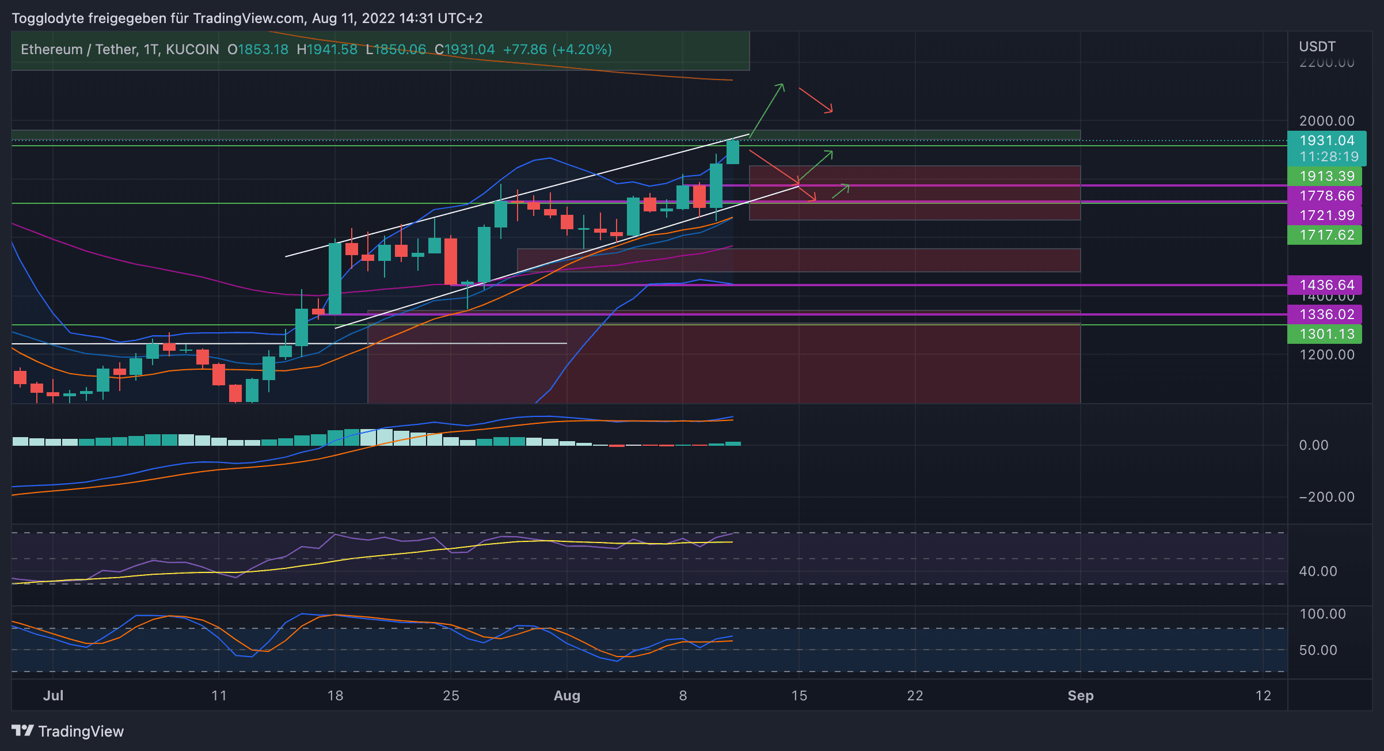Click the Jul label on time axis
This screenshot has height=751, width=1384.
pos(53,696)
